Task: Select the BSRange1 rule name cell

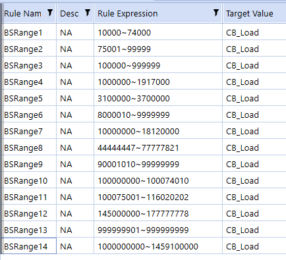Action: [x=29, y=32]
